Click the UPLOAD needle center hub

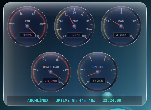[98, 72]
